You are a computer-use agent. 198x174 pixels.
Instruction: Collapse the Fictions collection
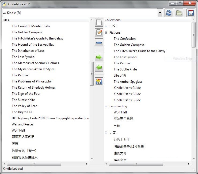point(106,33)
